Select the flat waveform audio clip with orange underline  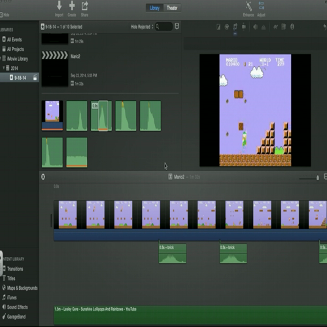pos(77,152)
